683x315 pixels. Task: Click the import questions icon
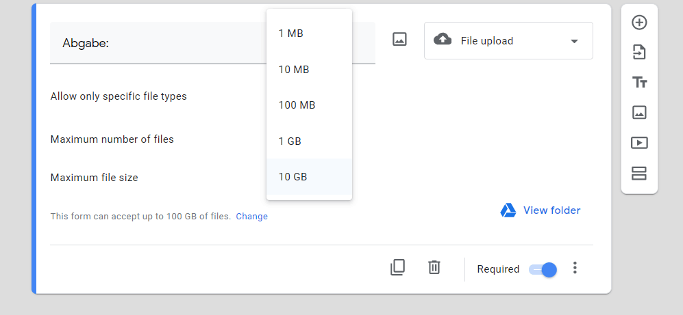pos(639,53)
